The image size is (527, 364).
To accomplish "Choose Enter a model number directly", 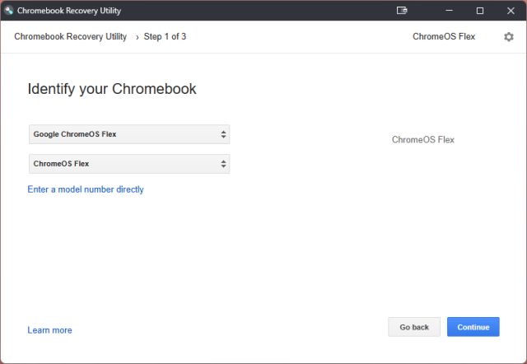I will (x=86, y=189).
